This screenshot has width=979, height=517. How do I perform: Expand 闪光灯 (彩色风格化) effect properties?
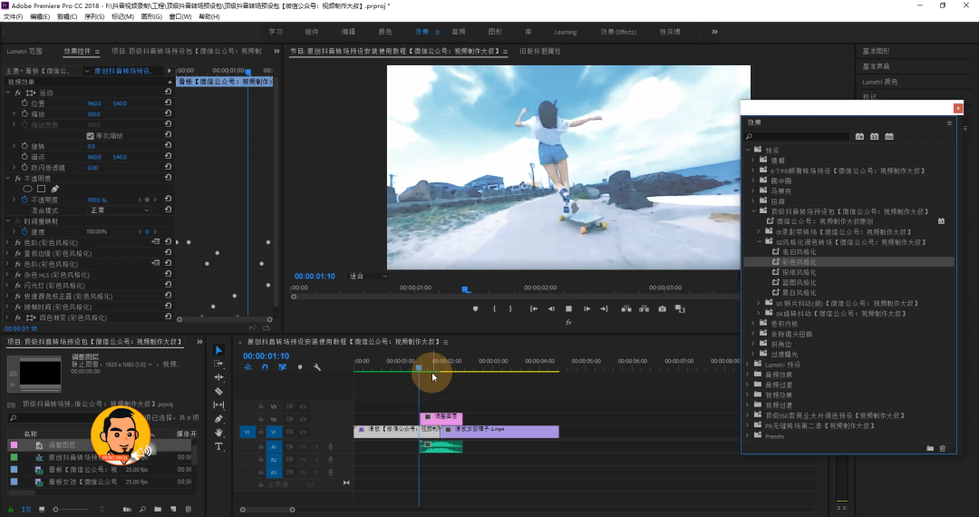pos(8,286)
